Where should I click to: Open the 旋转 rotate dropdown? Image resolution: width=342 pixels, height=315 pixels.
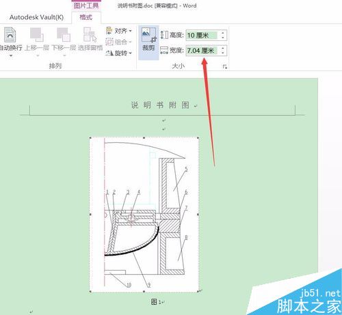(x=119, y=53)
